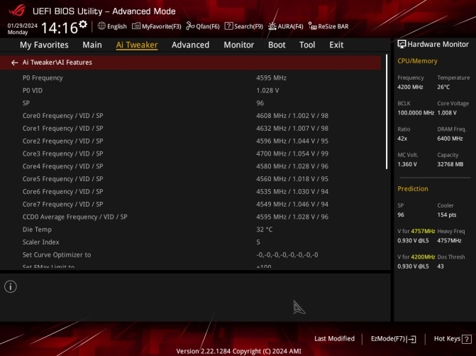The height and width of the screenshot is (356, 476).
Task: Switch to the Main tab
Action: (x=92, y=45)
